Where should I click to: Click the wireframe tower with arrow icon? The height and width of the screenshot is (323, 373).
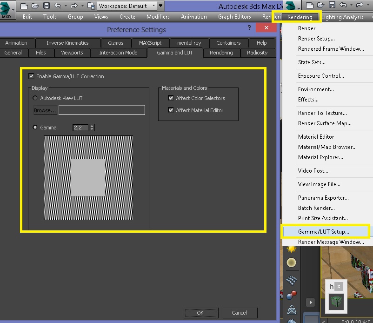tap(292, 310)
